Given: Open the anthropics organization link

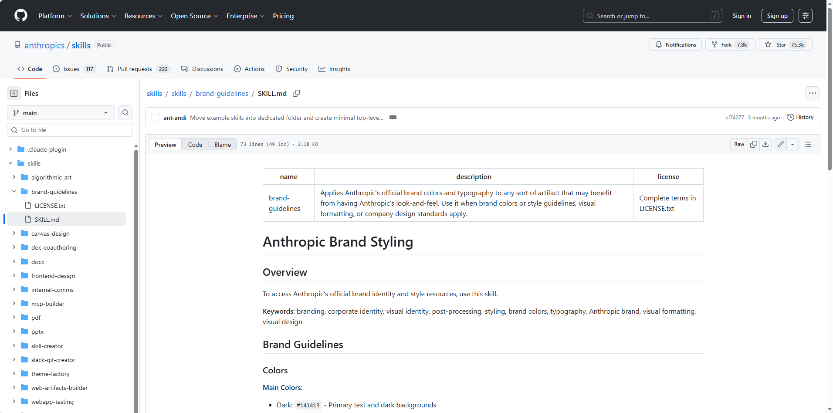Looking at the screenshot, I should click(44, 45).
